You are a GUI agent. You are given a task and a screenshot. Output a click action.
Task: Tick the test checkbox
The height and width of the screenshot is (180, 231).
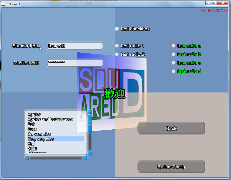coord(117,29)
